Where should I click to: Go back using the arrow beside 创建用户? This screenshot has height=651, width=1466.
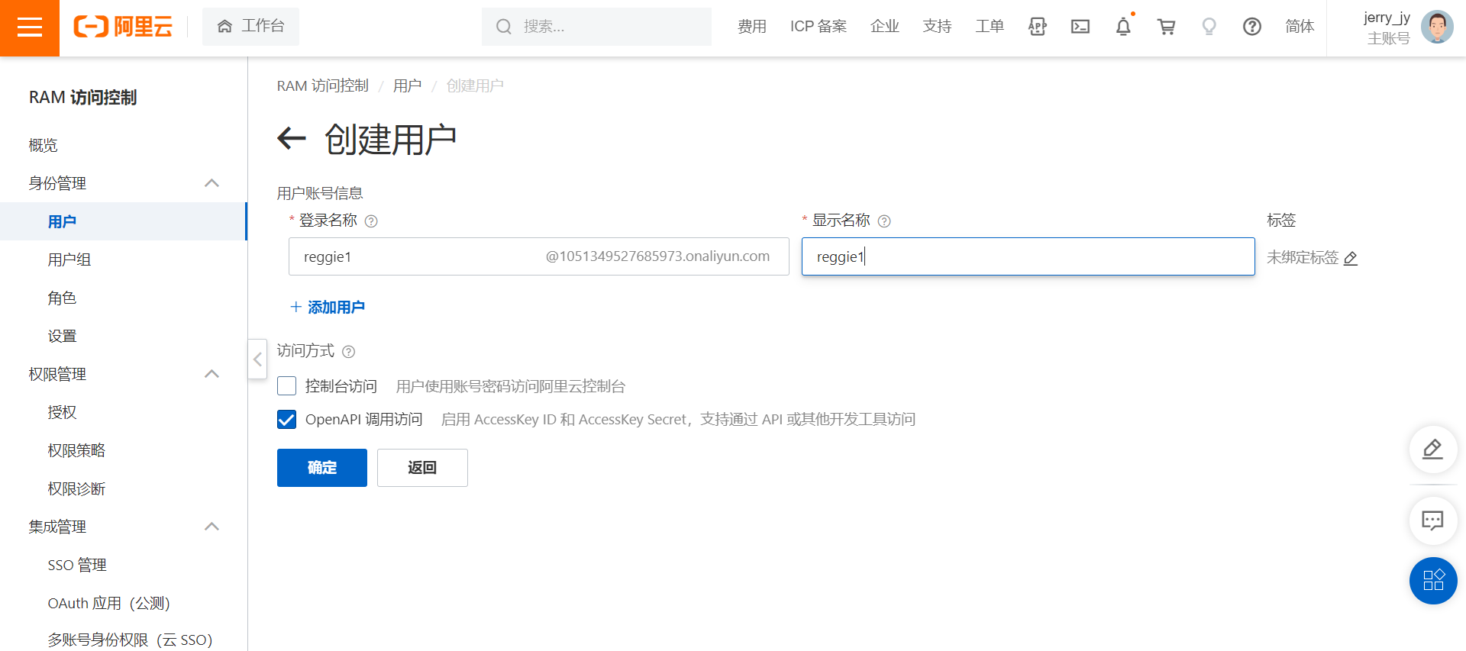click(291, 139)
